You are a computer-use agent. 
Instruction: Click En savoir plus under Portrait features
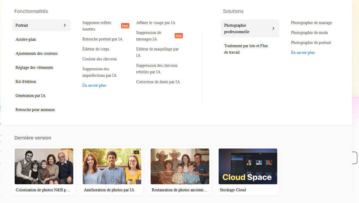click(94, 85)
